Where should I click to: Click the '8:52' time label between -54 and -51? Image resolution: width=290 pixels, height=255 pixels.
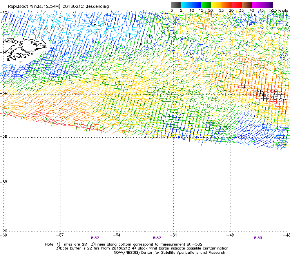coord(157,238)
